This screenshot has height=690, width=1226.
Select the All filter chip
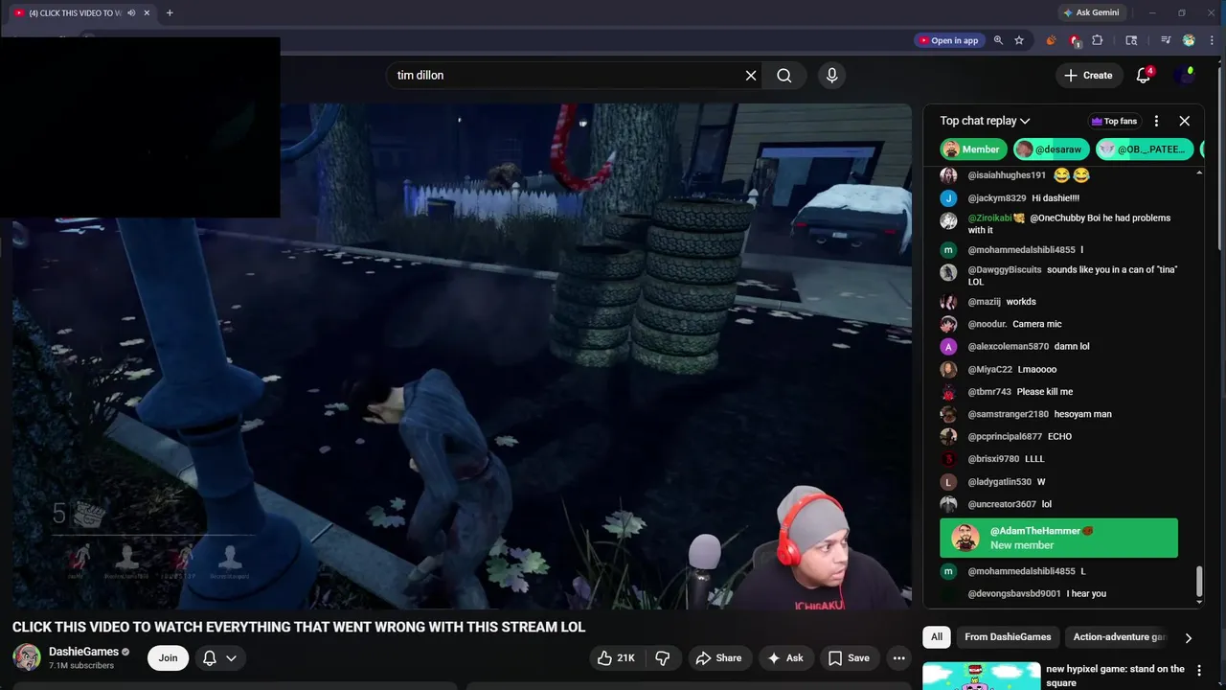[937, 637]
